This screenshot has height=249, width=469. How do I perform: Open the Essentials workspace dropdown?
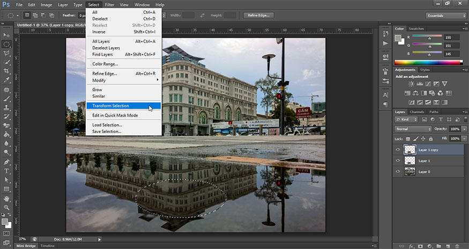[445, 15]
